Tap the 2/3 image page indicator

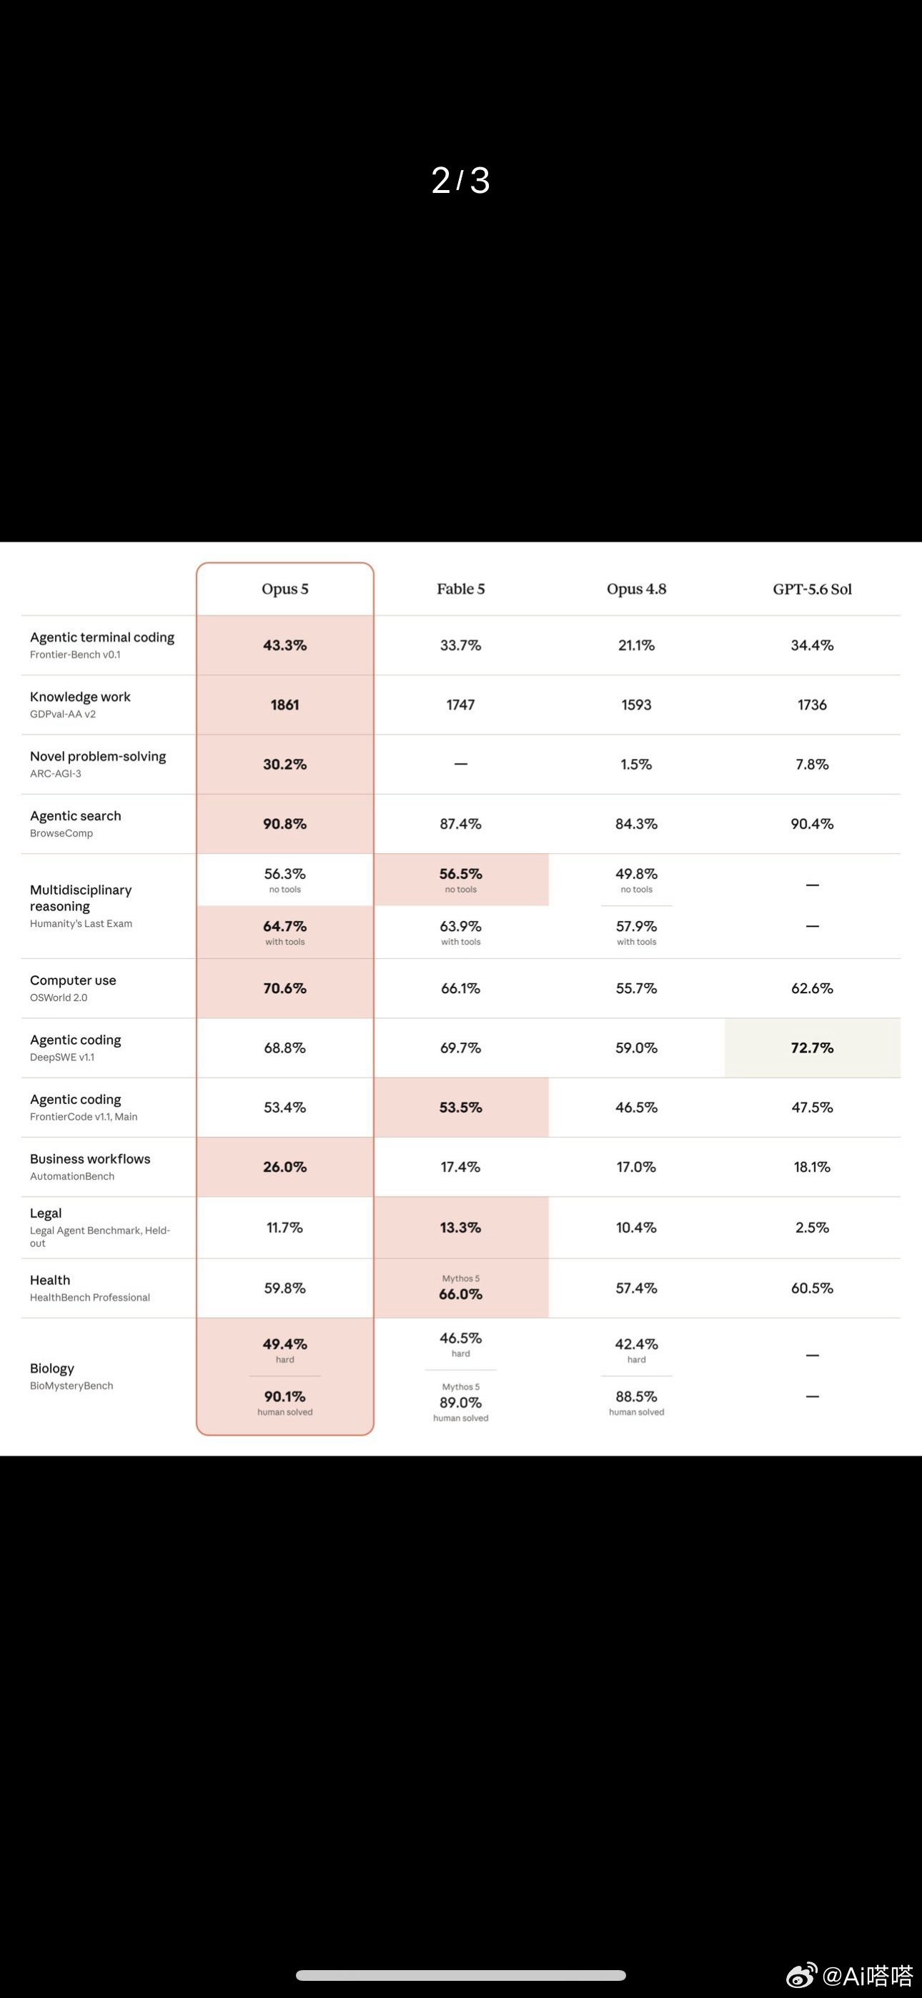(x=461, y=181)
